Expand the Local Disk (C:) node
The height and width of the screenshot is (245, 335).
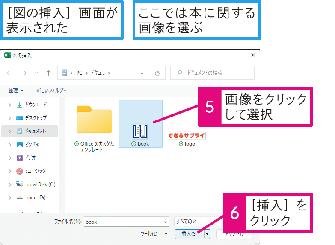pyautogui.click(x=10, y=185)
